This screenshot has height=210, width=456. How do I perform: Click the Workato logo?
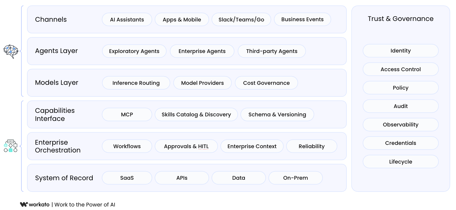coord(35,204)
